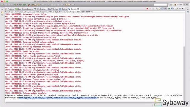Click 'Using dialect: org.hibernate.dialect.MySQLDialect' line
This screenshot has height=107, width=190.
[x=49, y=23]
